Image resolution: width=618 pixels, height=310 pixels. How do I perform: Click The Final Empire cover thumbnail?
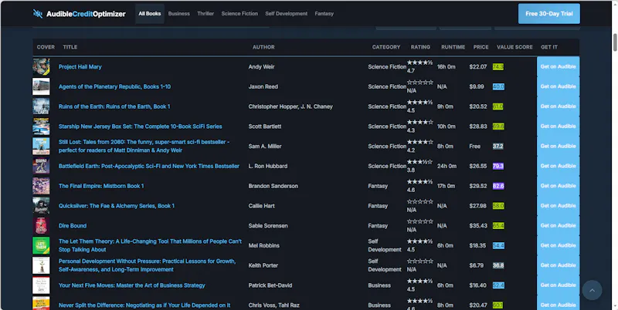pos(41,186)
